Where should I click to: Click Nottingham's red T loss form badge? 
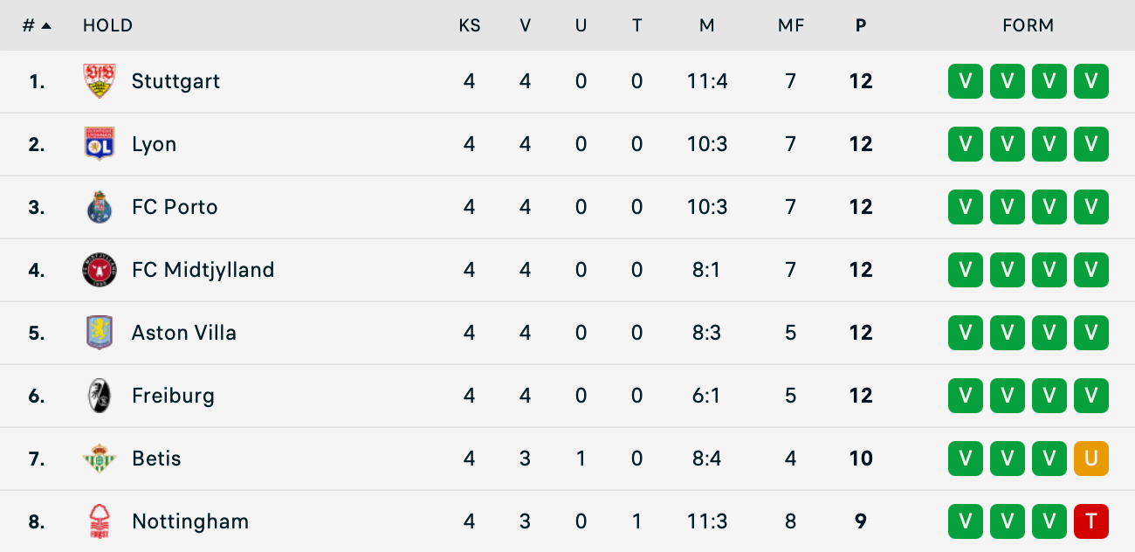pyautogui.click(x=1090, y=521)
